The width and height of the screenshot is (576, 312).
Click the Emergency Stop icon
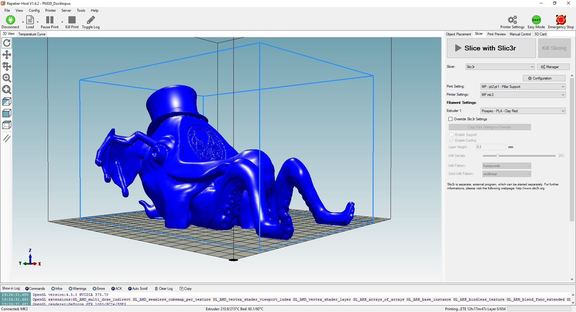point(561,20)
